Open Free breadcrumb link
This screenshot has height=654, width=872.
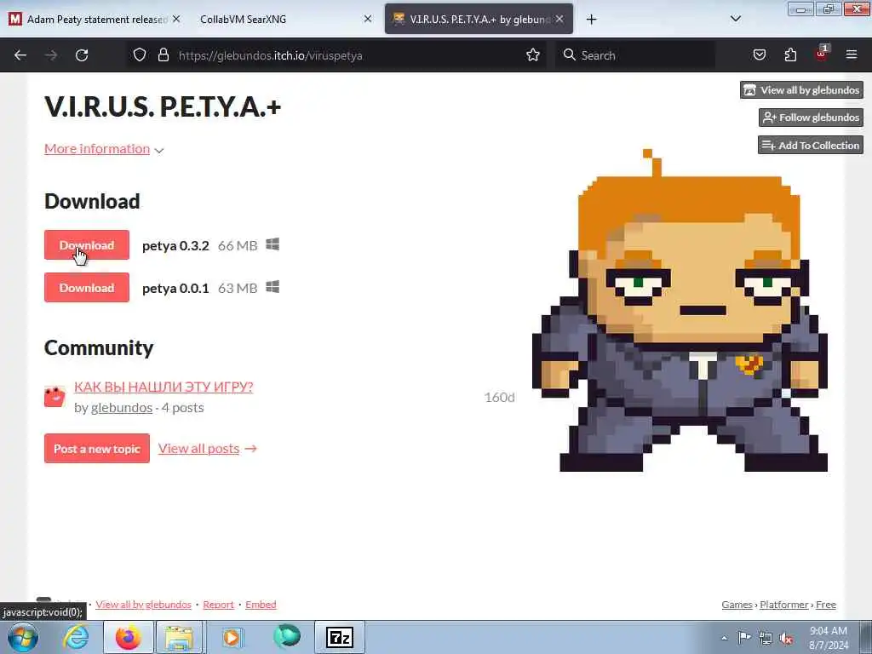[x=826, y=605]
